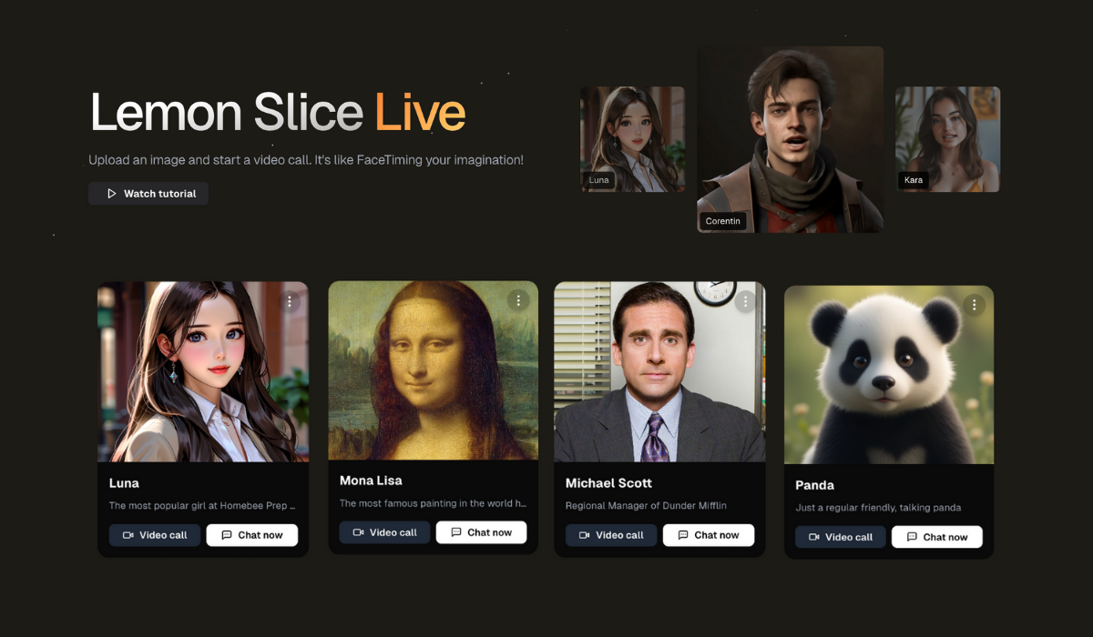Start a video call with Michael Scott
The width and height of the screenshot is (1093, 637).
(x=610, y=535)
